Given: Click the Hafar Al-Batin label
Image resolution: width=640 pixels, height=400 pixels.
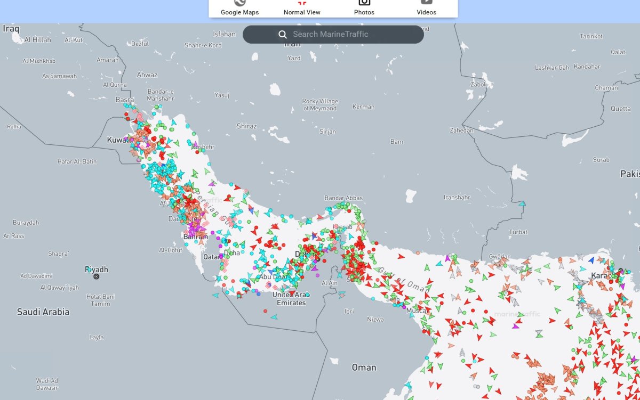Looking at the screenshot, I should click(77, 161).
